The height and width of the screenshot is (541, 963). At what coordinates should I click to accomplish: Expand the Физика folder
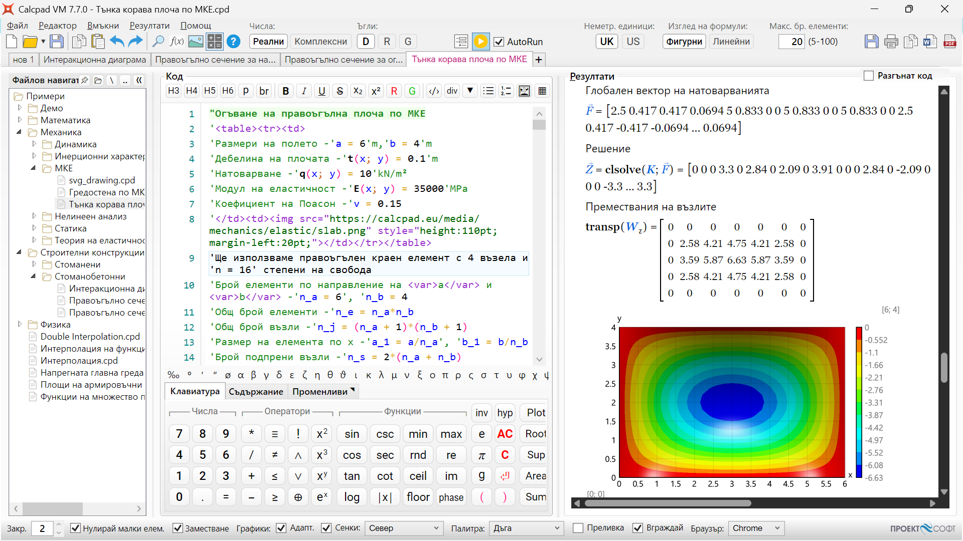click(20, 324)
